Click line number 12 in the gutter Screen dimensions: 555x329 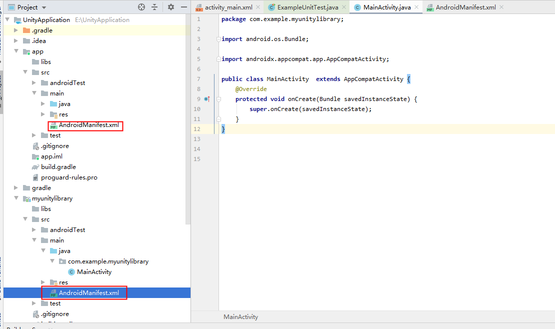(x=197, y=129)
